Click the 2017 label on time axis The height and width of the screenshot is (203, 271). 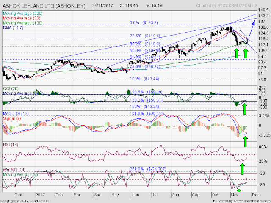pyautogui.click(x=40, y=195)
